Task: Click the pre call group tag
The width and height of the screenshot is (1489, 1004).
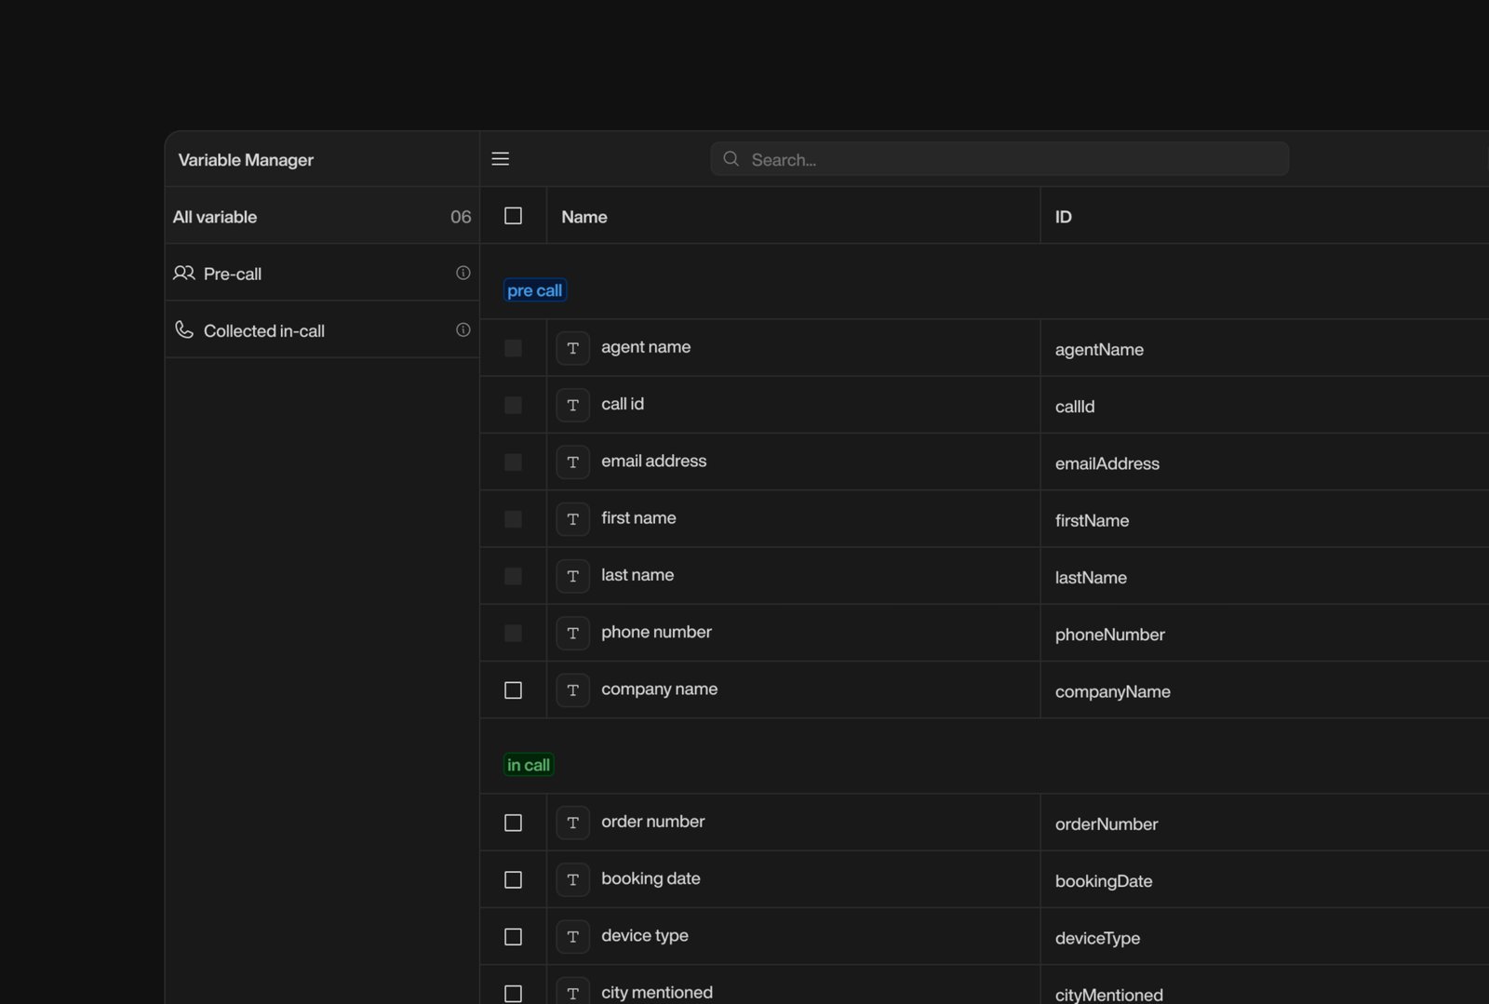Action: (x=535, y=290)
